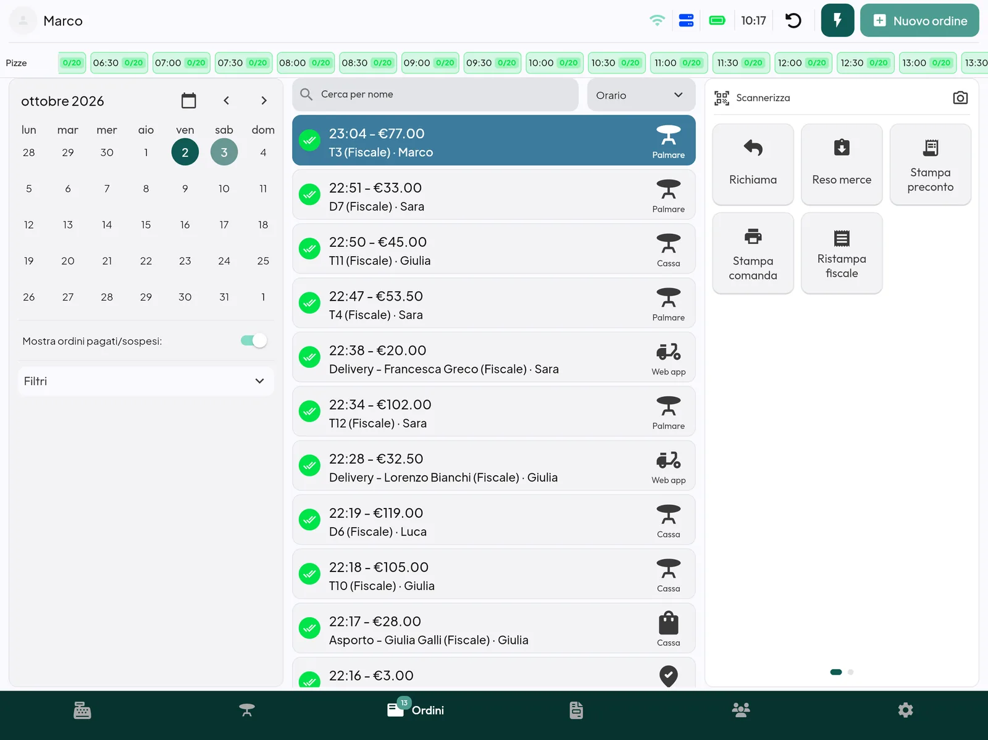Open delivery order for Lorenzo Bianchi
988x740 pixels.
tap(494, 466)
